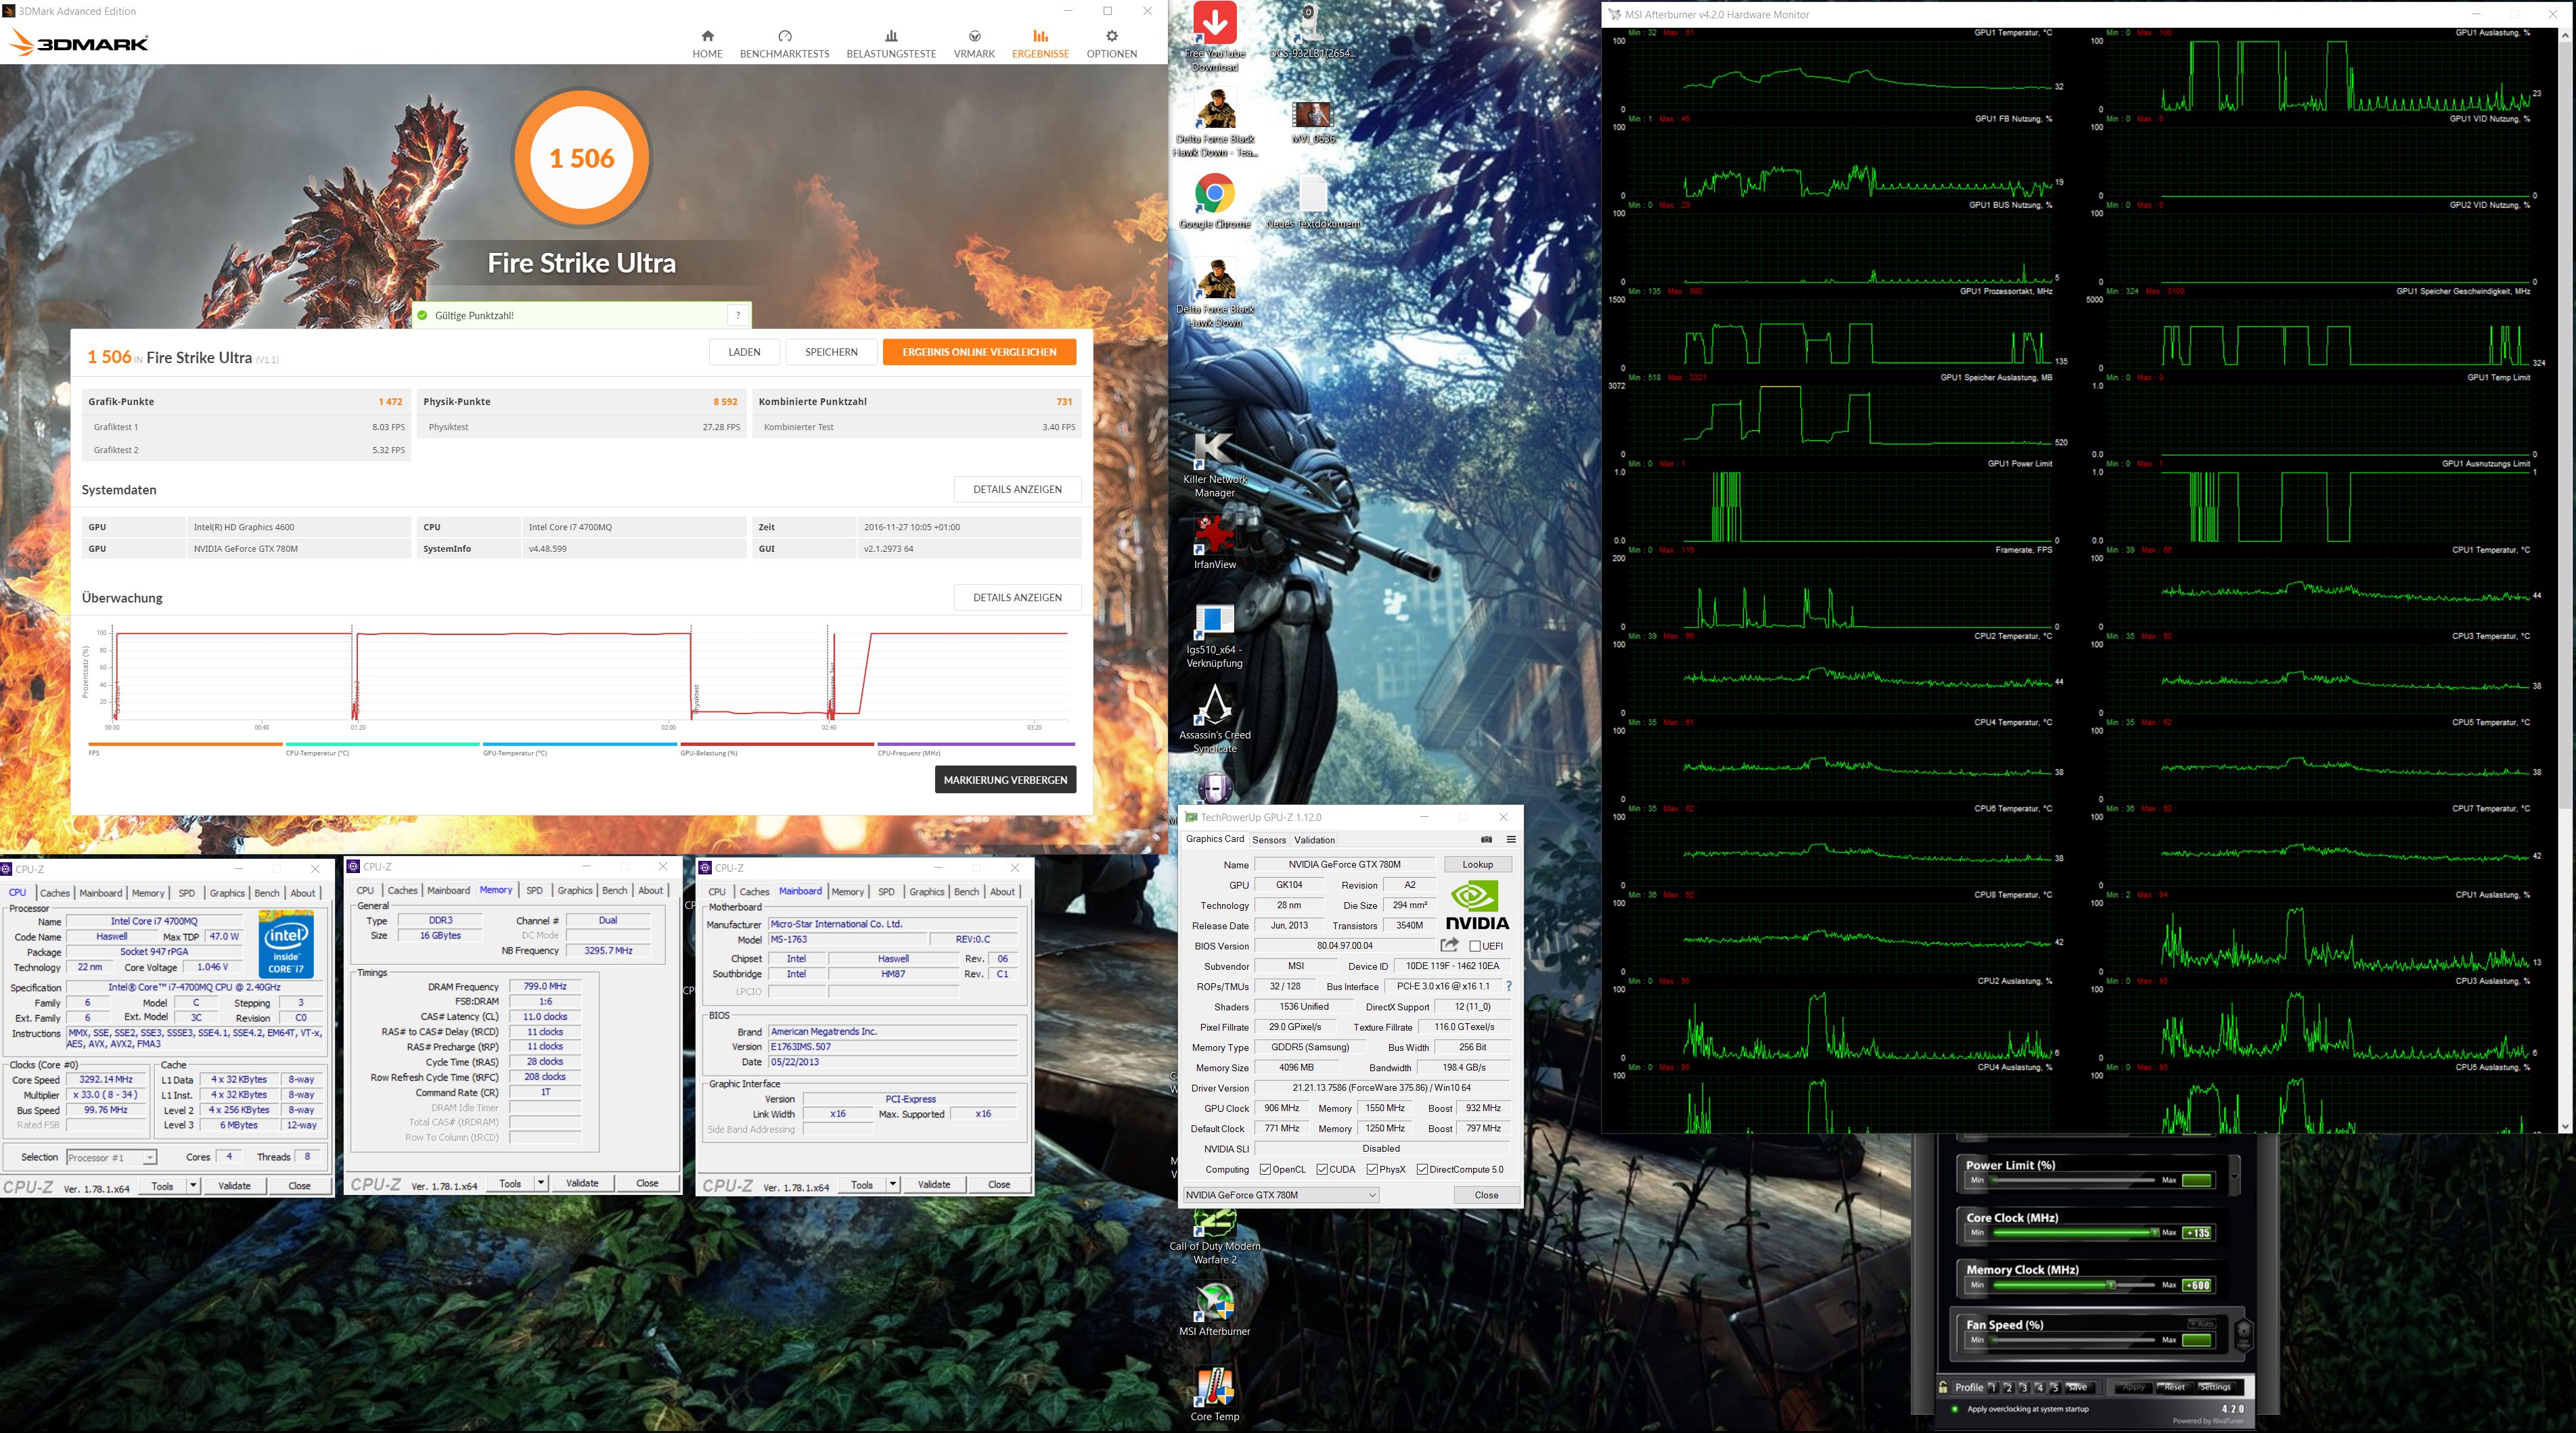The image size is (2576, 1433).
Task: Open the BELASTUNGSTESTE section in 3DMark
Action: [891, 44]
